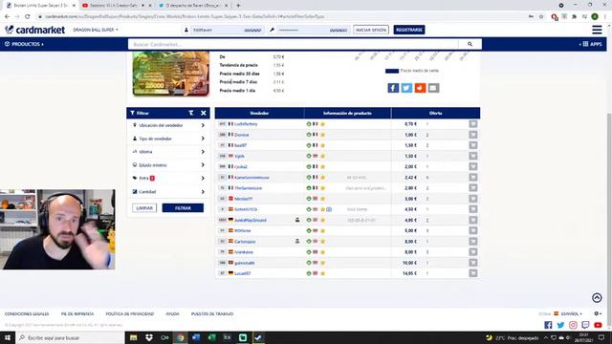Click the browser address bar
This screenshot has height=344, width=612.
(x=281, y=16)
